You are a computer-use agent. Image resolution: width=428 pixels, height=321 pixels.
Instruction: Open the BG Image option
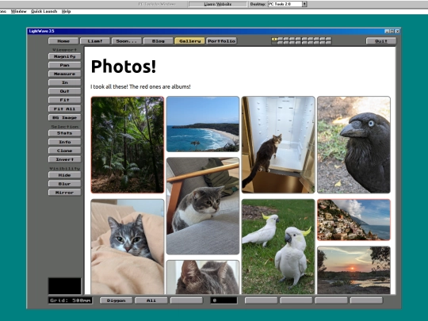65,117
